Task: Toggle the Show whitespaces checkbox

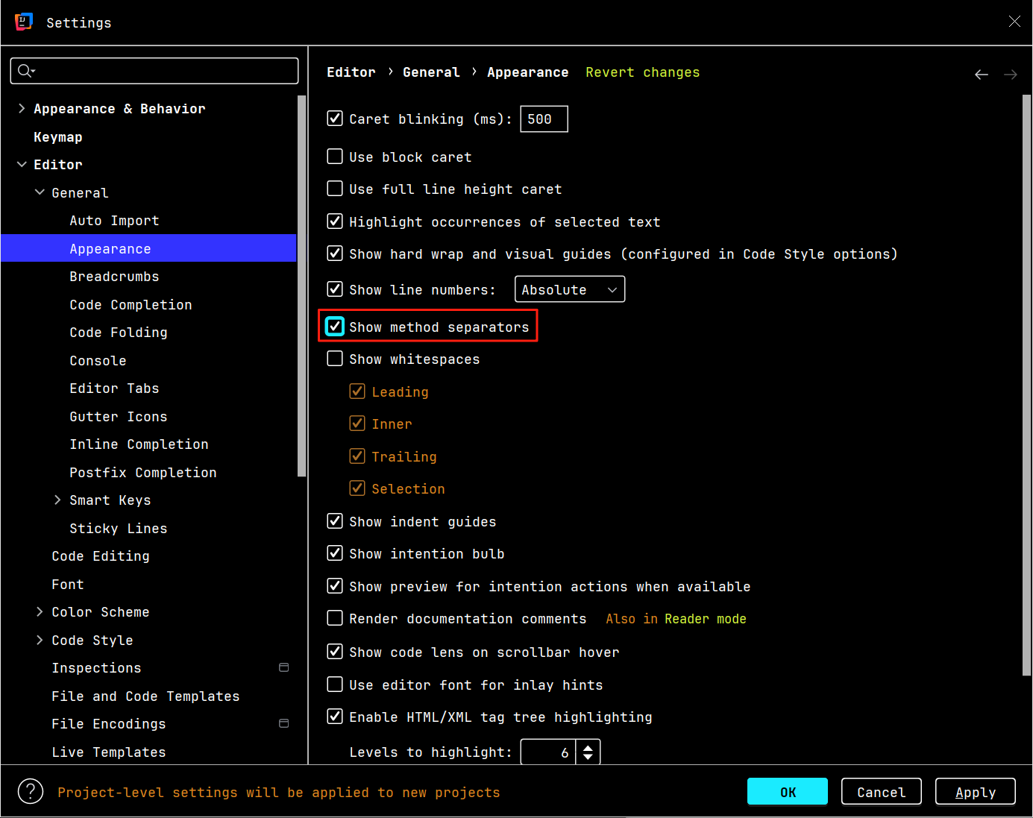Action: [x=336, y=359]
